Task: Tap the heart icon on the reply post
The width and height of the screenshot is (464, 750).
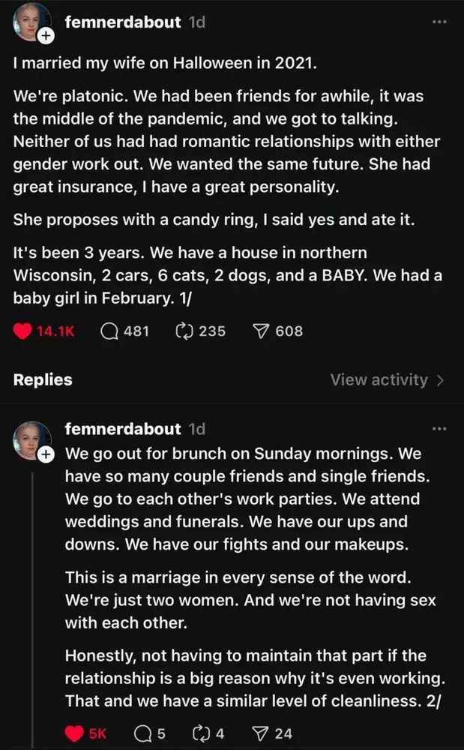Action: [x=71, y=733]
